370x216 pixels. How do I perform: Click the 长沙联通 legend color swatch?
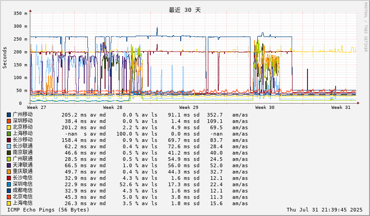pos(9,146)
